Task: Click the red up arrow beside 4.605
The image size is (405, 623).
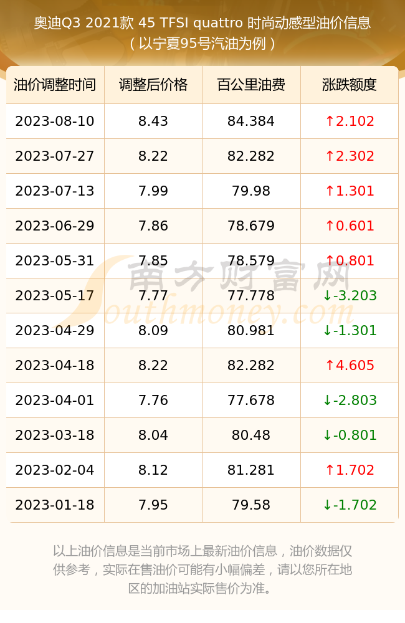Action: 330,365
